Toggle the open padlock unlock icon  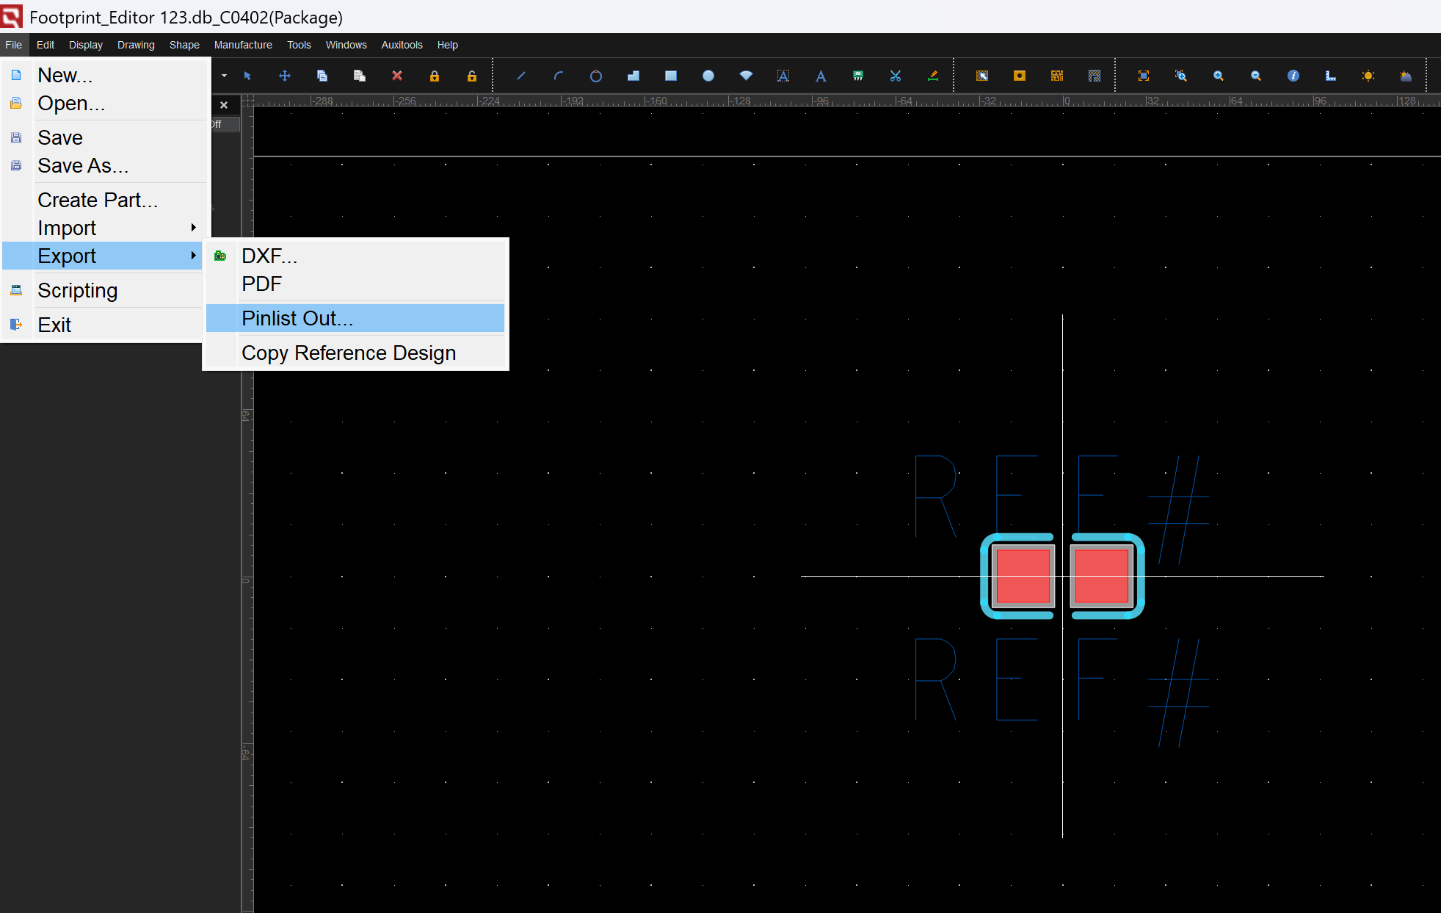(472, 76)
